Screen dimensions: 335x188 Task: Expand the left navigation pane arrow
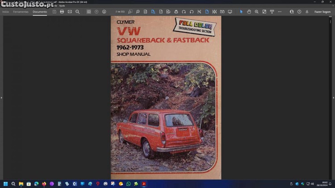(x=1, y=97)
